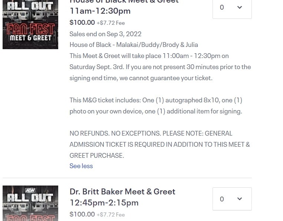Click the $100.00 Britt Baker price
The width and height of the screenshot is (283, 221).
[82, 214]
